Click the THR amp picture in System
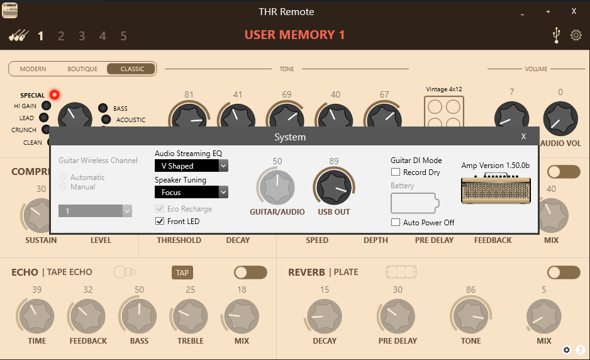This screenshot has height=360, width=590. (496, 189)
